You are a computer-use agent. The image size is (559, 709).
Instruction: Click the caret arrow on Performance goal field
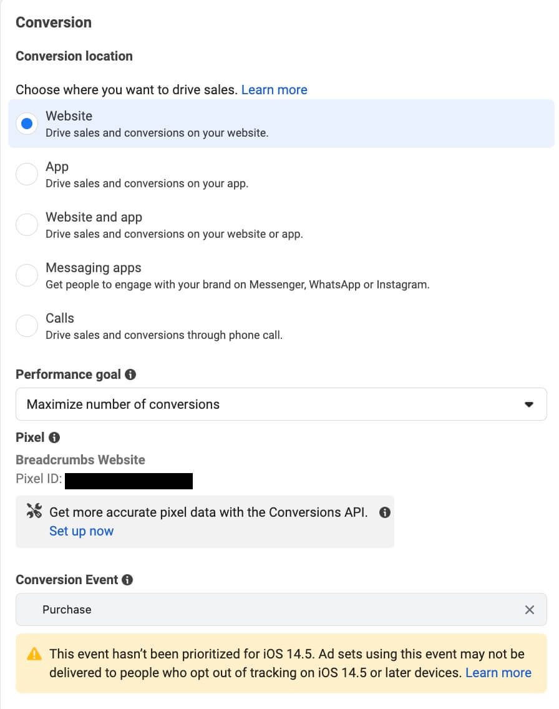pyautogui.click(x=530, y=404)
